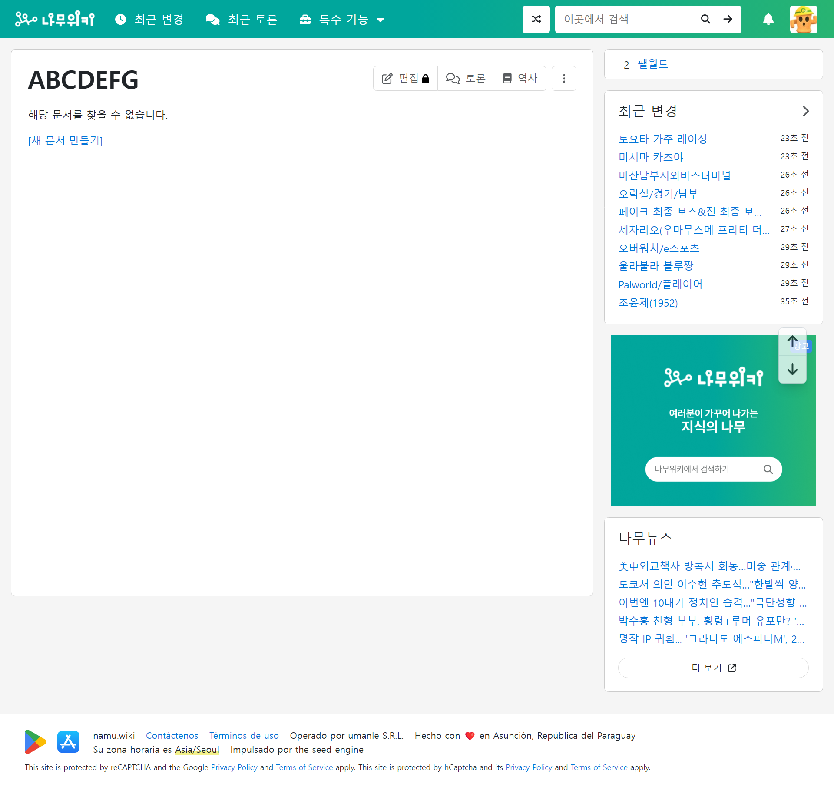The height and width of the screenshot is (787, 834).
Task: Open the Google Play store icon
Action: click(x=35, y=742)
